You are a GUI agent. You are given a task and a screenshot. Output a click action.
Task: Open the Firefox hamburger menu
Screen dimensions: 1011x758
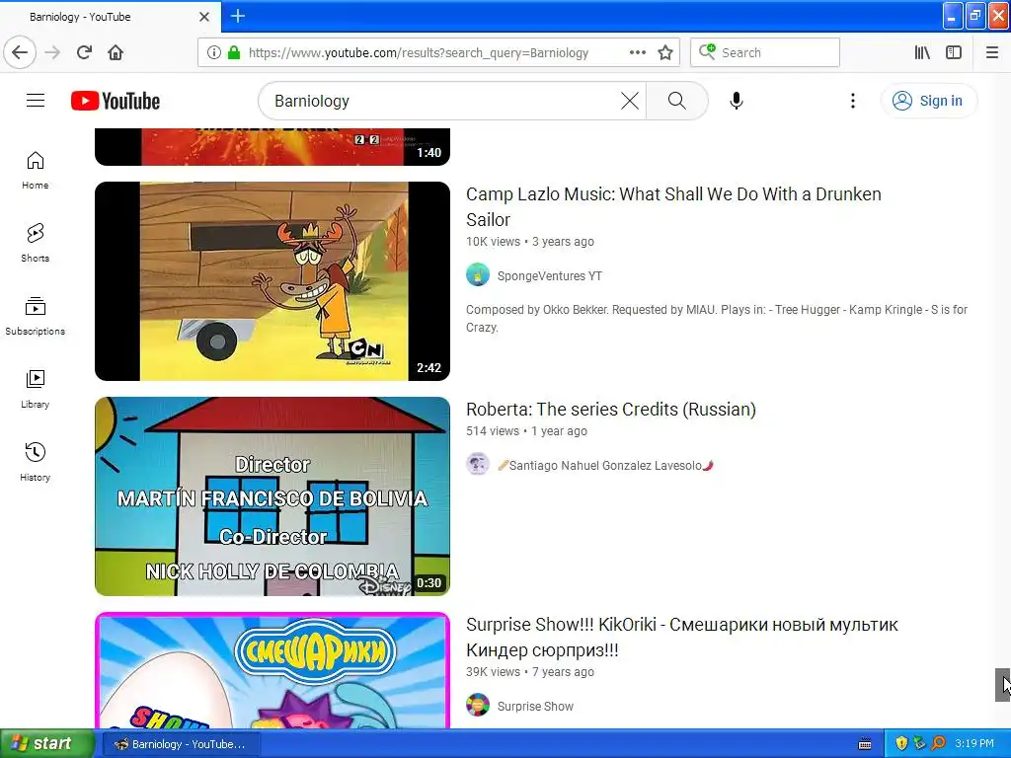[x=992, y=52]
